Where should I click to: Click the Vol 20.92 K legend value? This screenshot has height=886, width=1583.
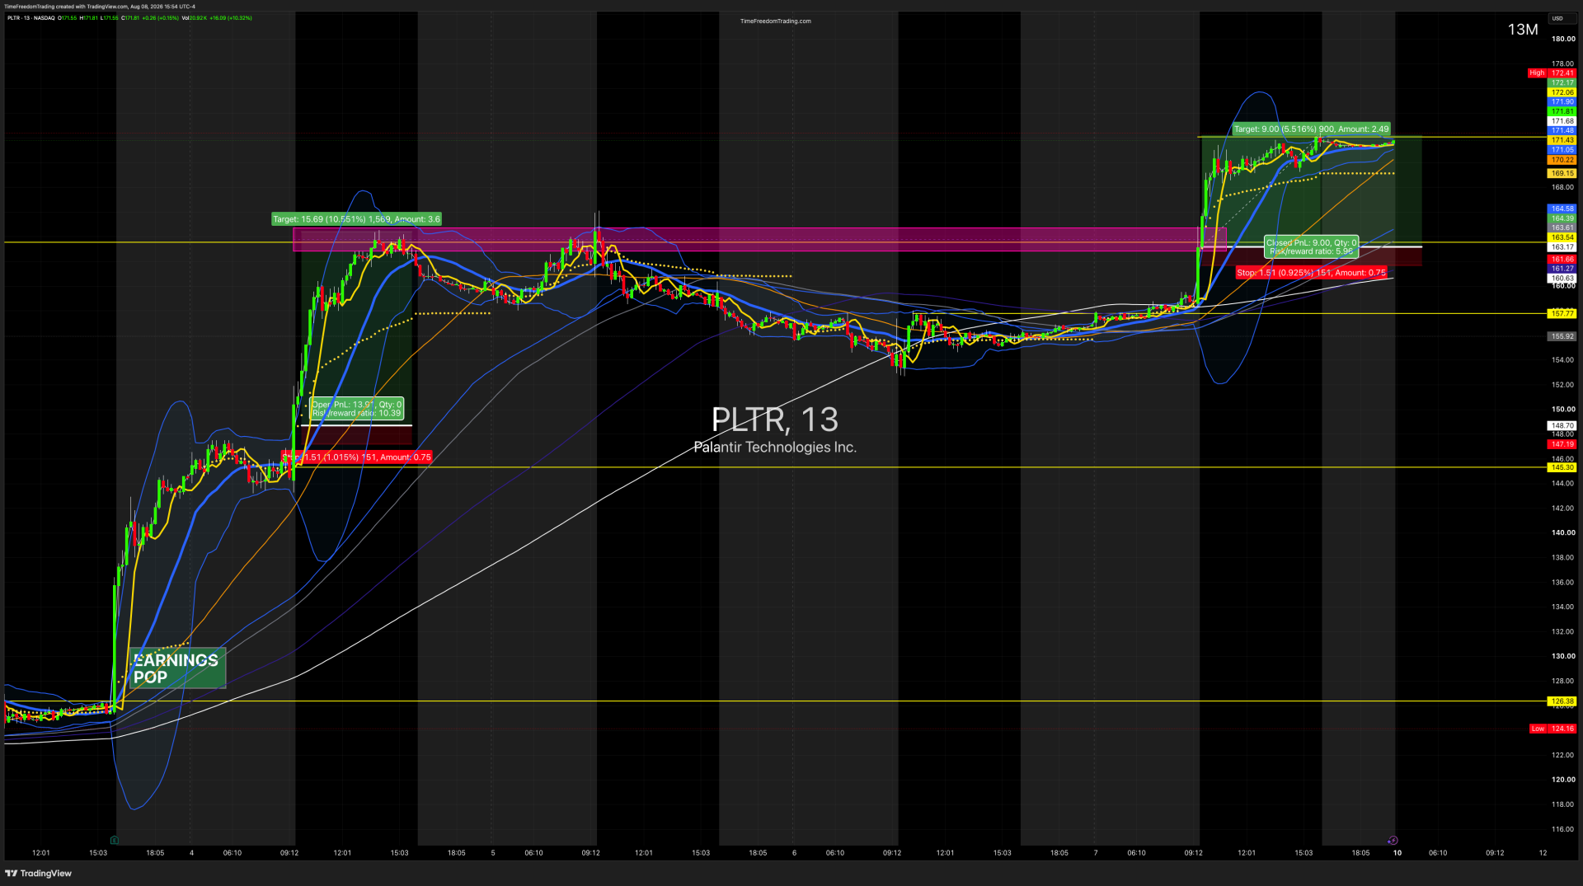click(195, 18)
